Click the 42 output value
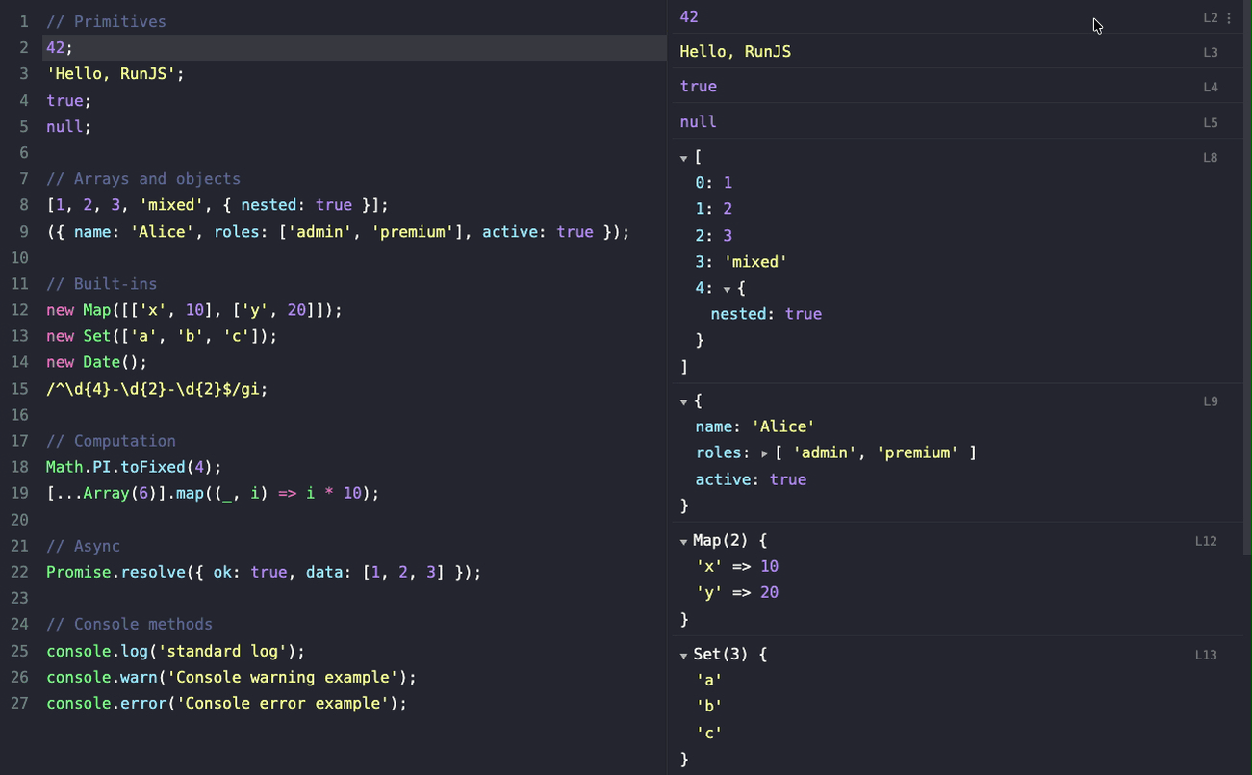 pyautogui.click(x=689, y=17)
